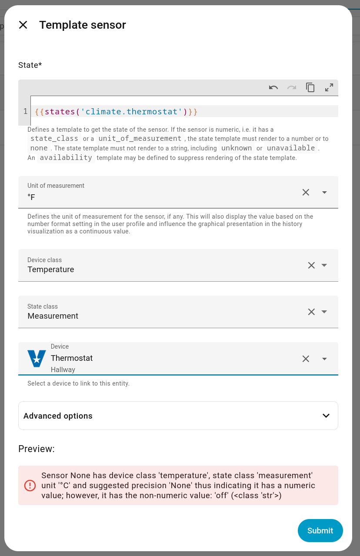Clear the State class selection
The height and width of the screenshot is (556, 360).
pyautogui.click(x=311, y=312)
